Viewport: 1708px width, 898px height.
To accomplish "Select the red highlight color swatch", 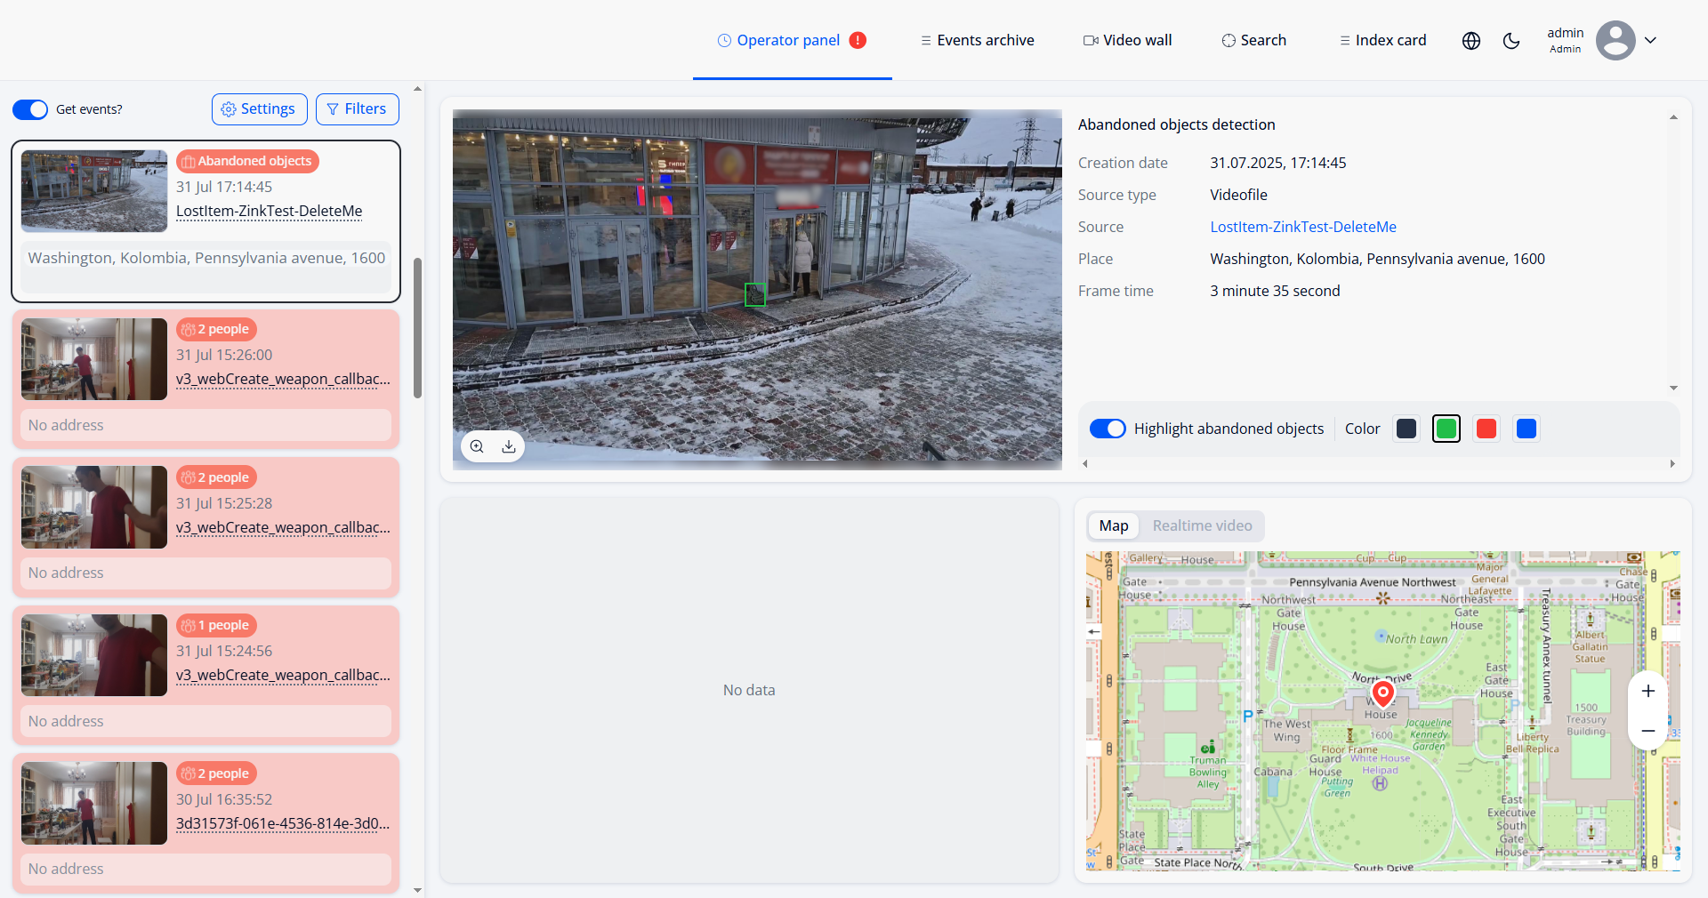I will pos(1486,429).
